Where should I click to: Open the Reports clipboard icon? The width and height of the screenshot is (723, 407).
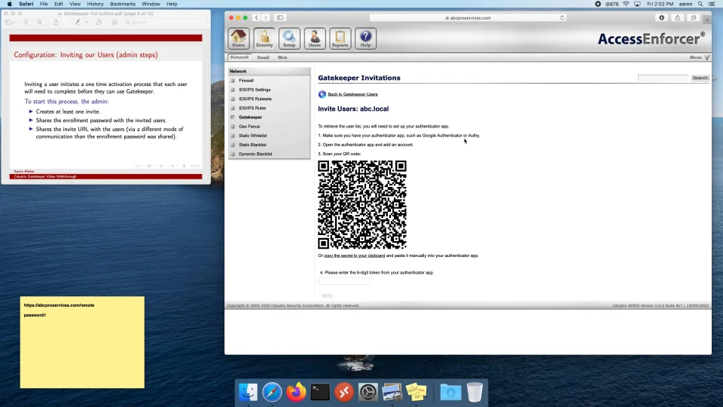tap(340, 38)
